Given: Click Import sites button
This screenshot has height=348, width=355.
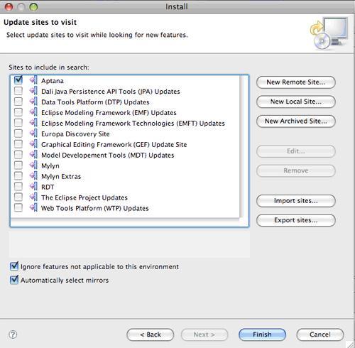Looking at the screenshot, I should (x=296, y=201).
